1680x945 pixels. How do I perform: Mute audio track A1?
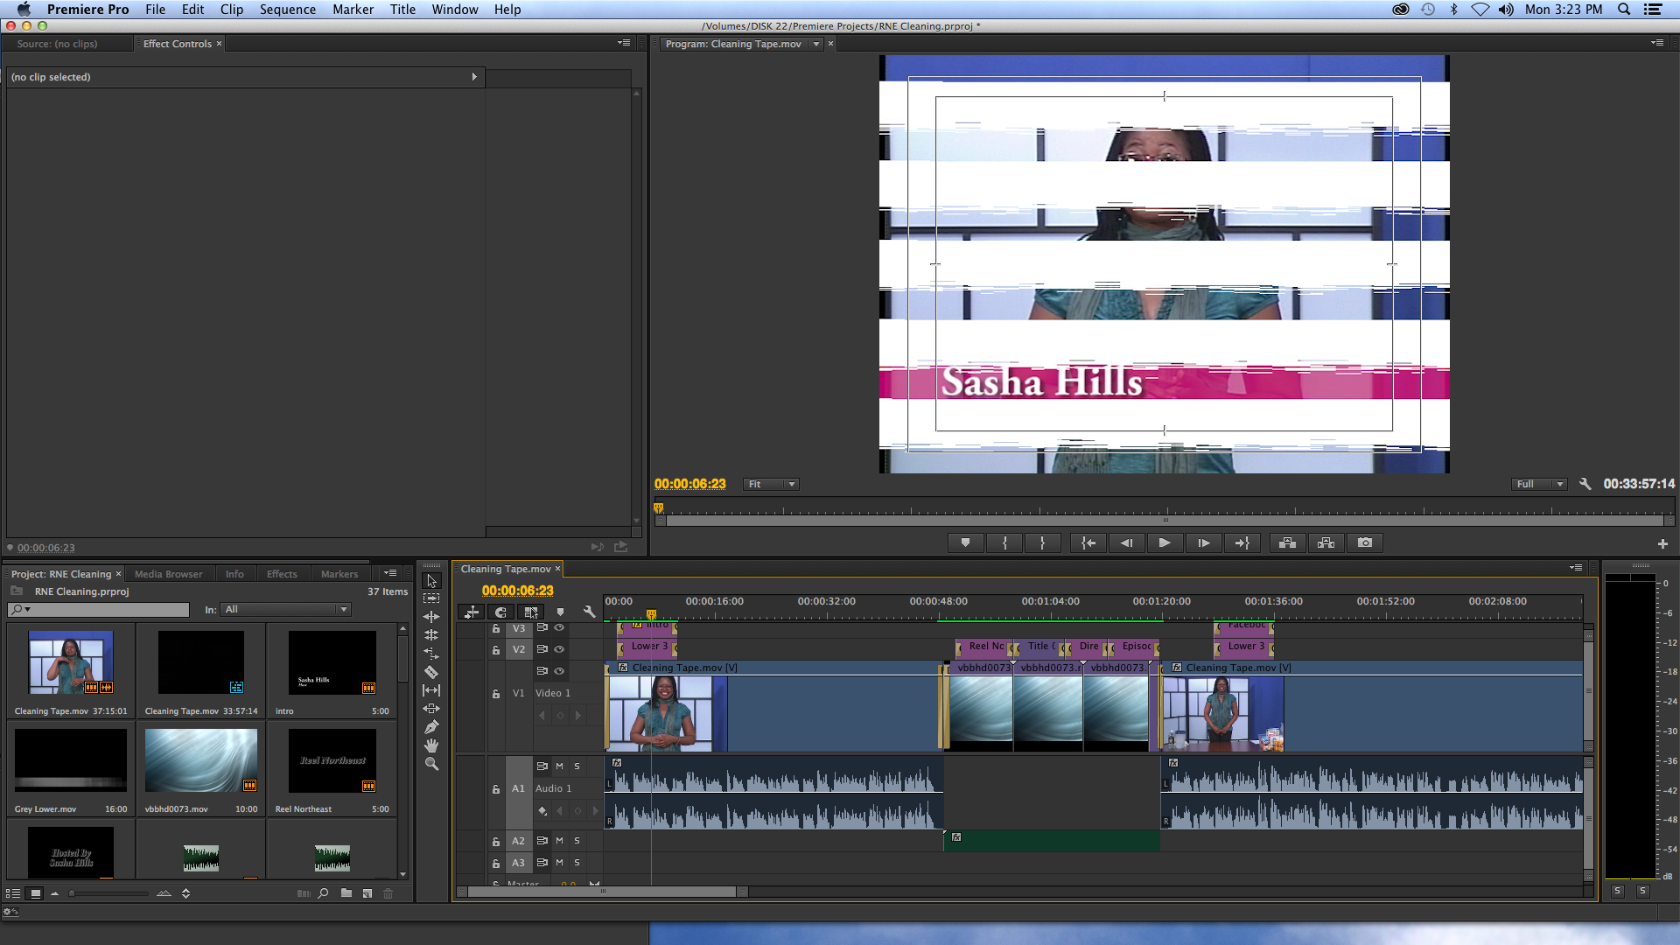[559, 766]
